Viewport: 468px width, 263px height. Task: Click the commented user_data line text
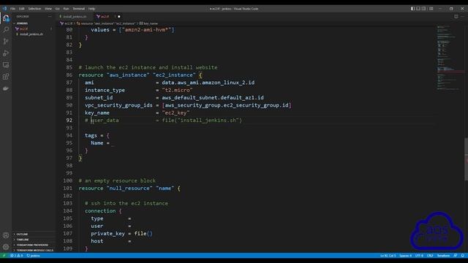(163, 120)
